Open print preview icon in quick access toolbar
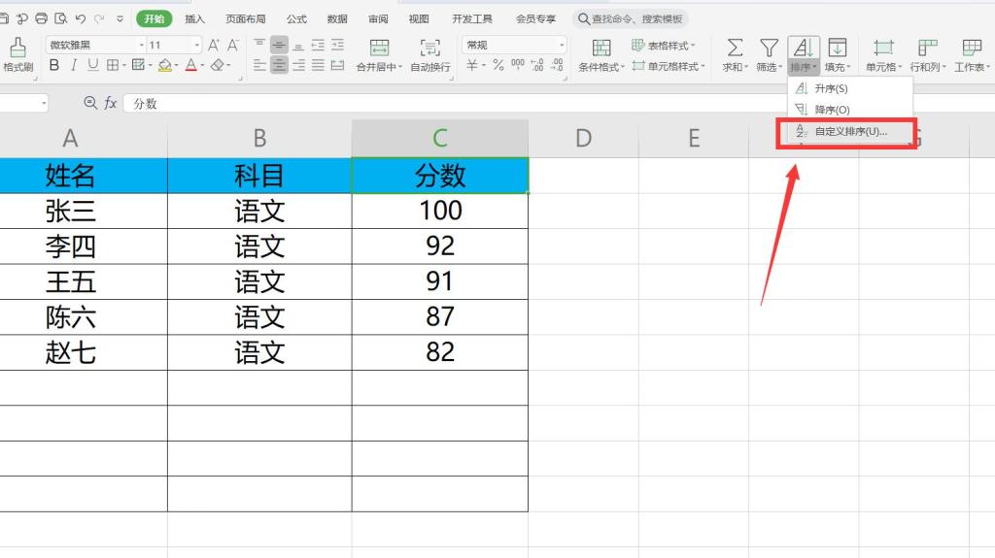 click(x=61, y=18)
